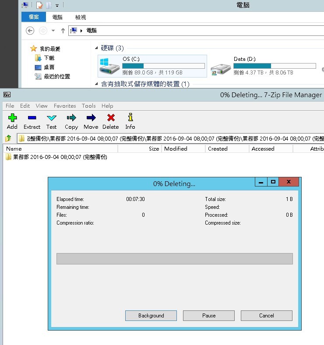Image resolution: width=324 pixels, height=345 pixels.
Task: Sort by the Created column header
Action: pos(227,149)
